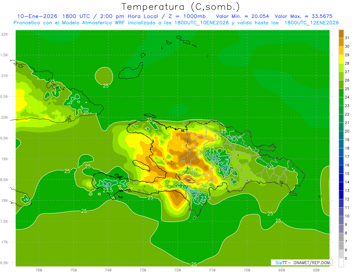Screen dimensions: 355x274
Task: Click the colorbar value label "28"
Action: pos(347,63)
